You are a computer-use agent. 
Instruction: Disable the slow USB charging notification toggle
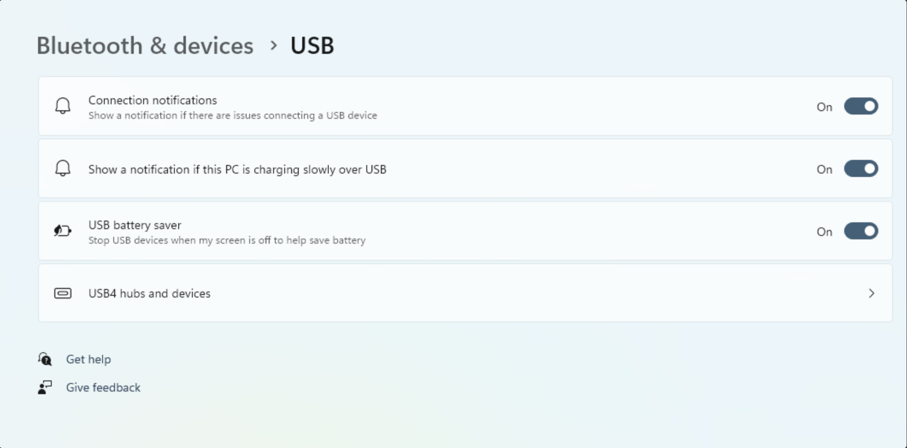pyautogui.click(x=861, y=169)
